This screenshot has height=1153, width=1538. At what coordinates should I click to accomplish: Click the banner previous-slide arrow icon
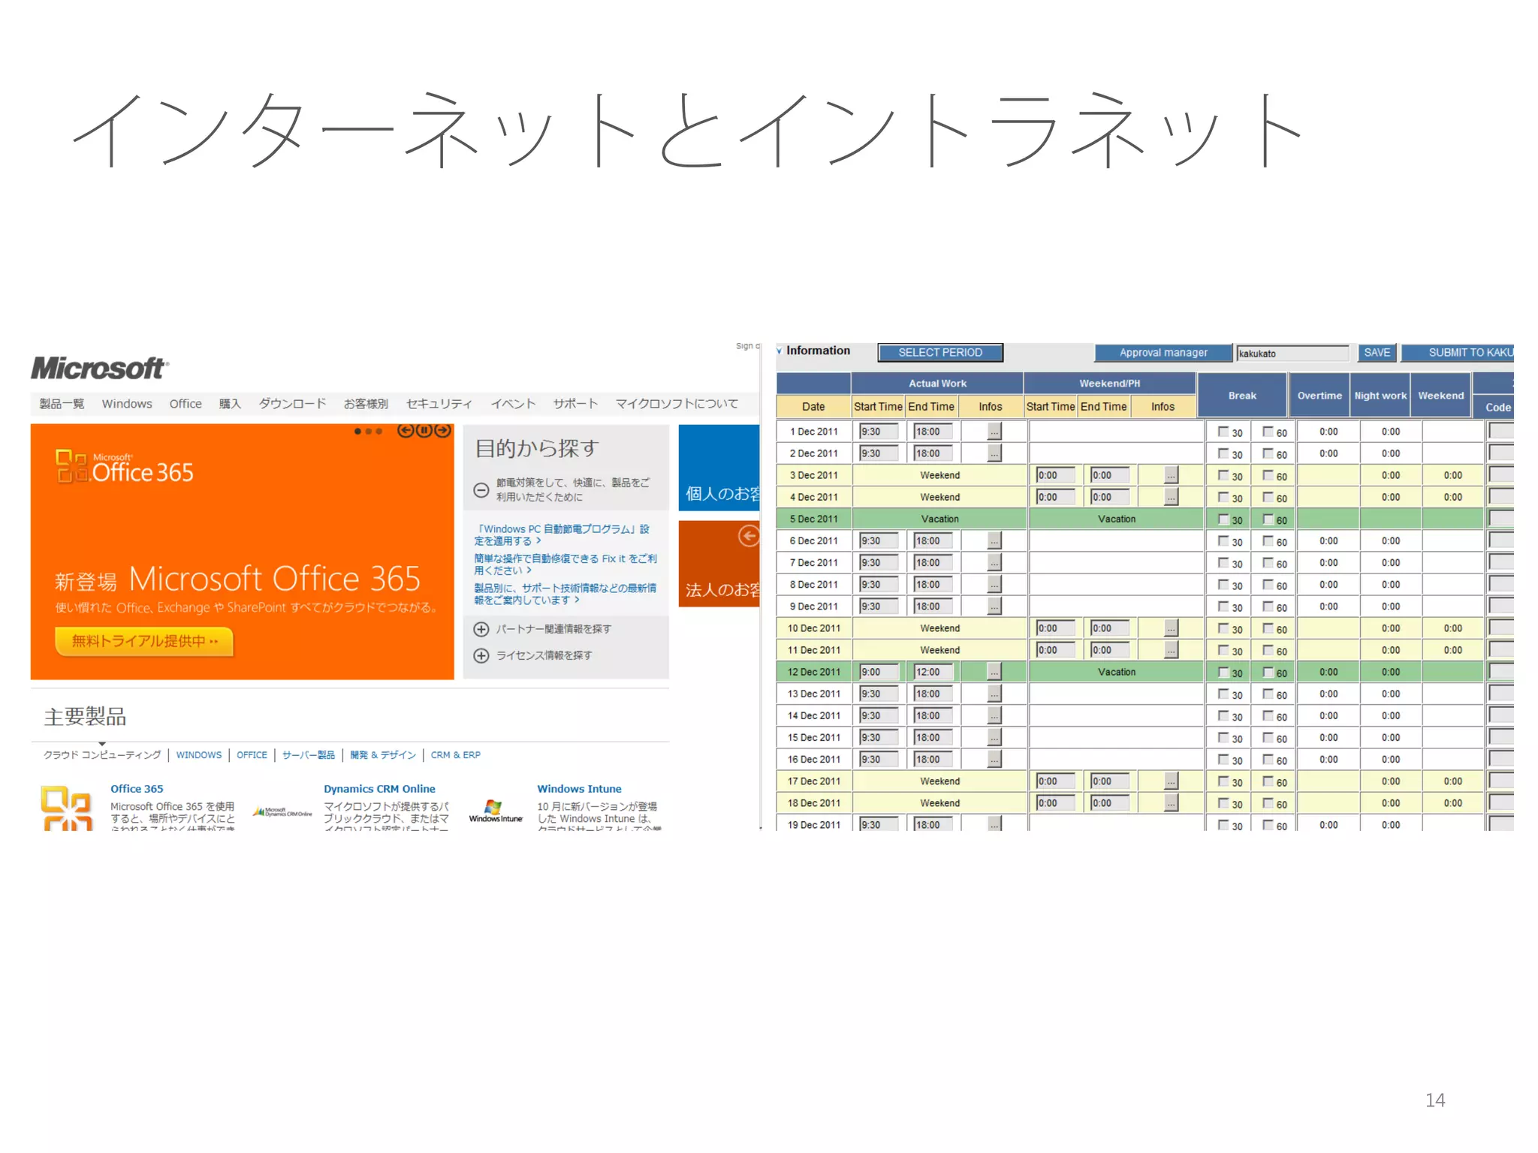(x=406, y=430)
